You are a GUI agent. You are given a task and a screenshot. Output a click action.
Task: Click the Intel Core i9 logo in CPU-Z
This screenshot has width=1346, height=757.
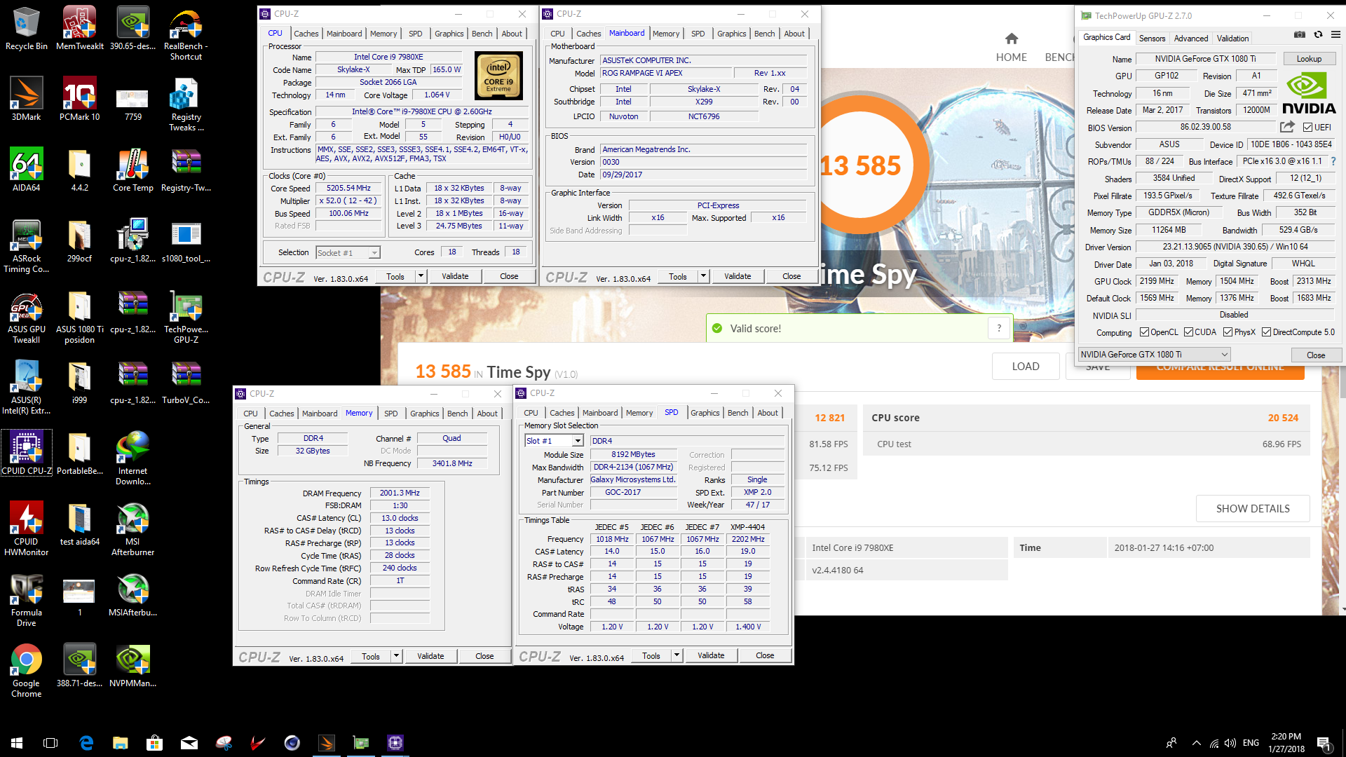coord(498,76)
